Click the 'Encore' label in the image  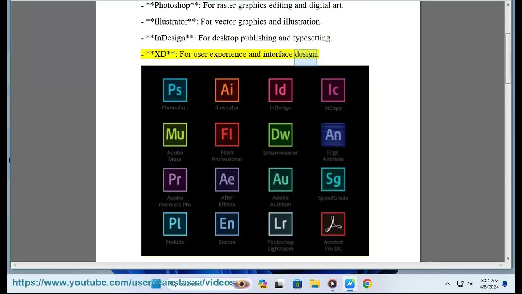point(227,242)
